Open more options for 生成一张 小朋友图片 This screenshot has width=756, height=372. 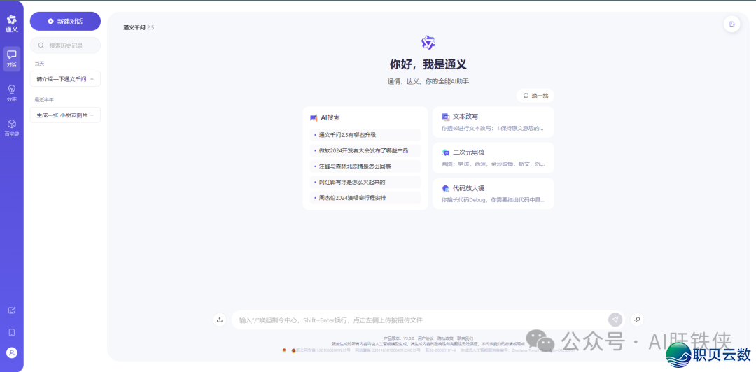point(92,115)
